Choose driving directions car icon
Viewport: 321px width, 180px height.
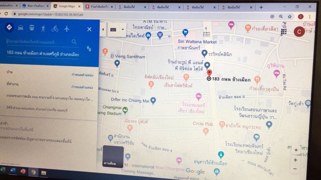tap(20, 28)
